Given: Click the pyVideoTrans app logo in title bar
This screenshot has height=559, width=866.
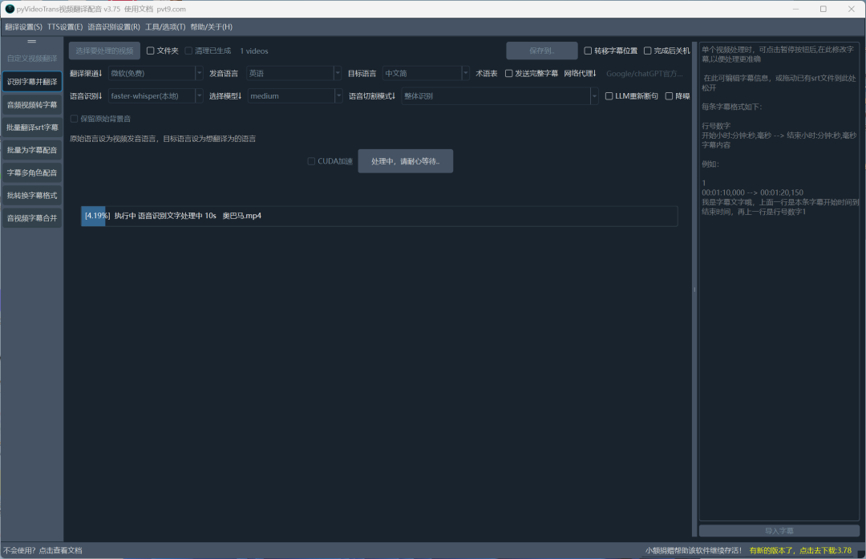Looking at the screenshot, I should (10, 9).
